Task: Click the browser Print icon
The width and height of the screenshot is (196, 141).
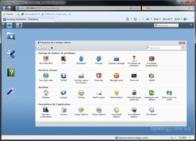Action: point(148,19)
